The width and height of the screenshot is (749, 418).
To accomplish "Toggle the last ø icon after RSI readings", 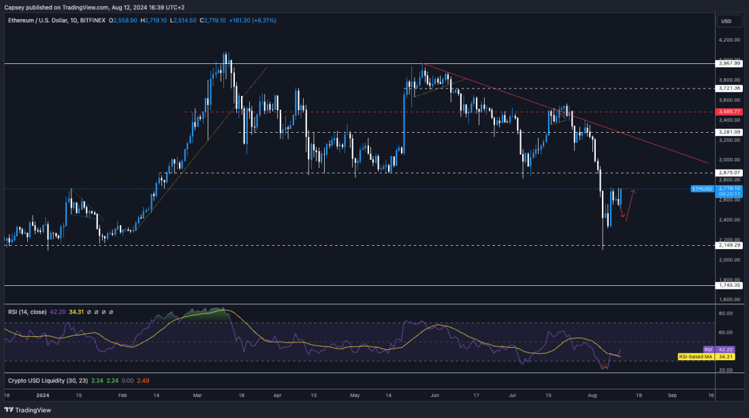I will tap(110, 311).
